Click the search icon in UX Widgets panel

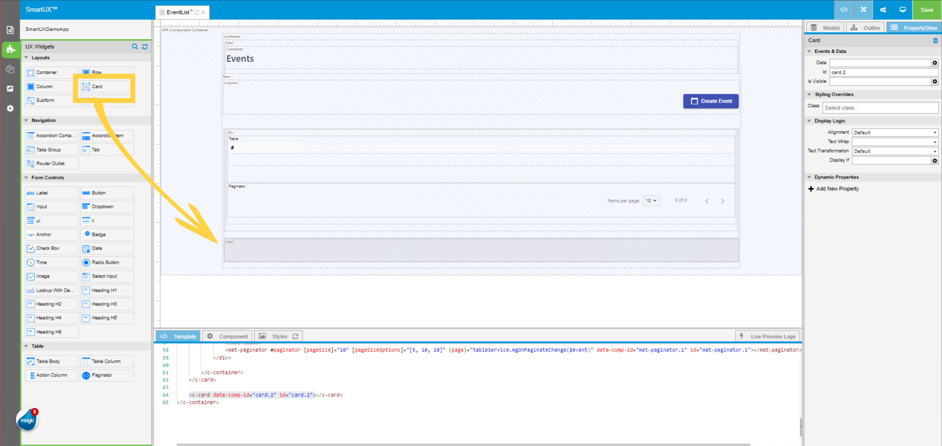(x=135, y=47)
